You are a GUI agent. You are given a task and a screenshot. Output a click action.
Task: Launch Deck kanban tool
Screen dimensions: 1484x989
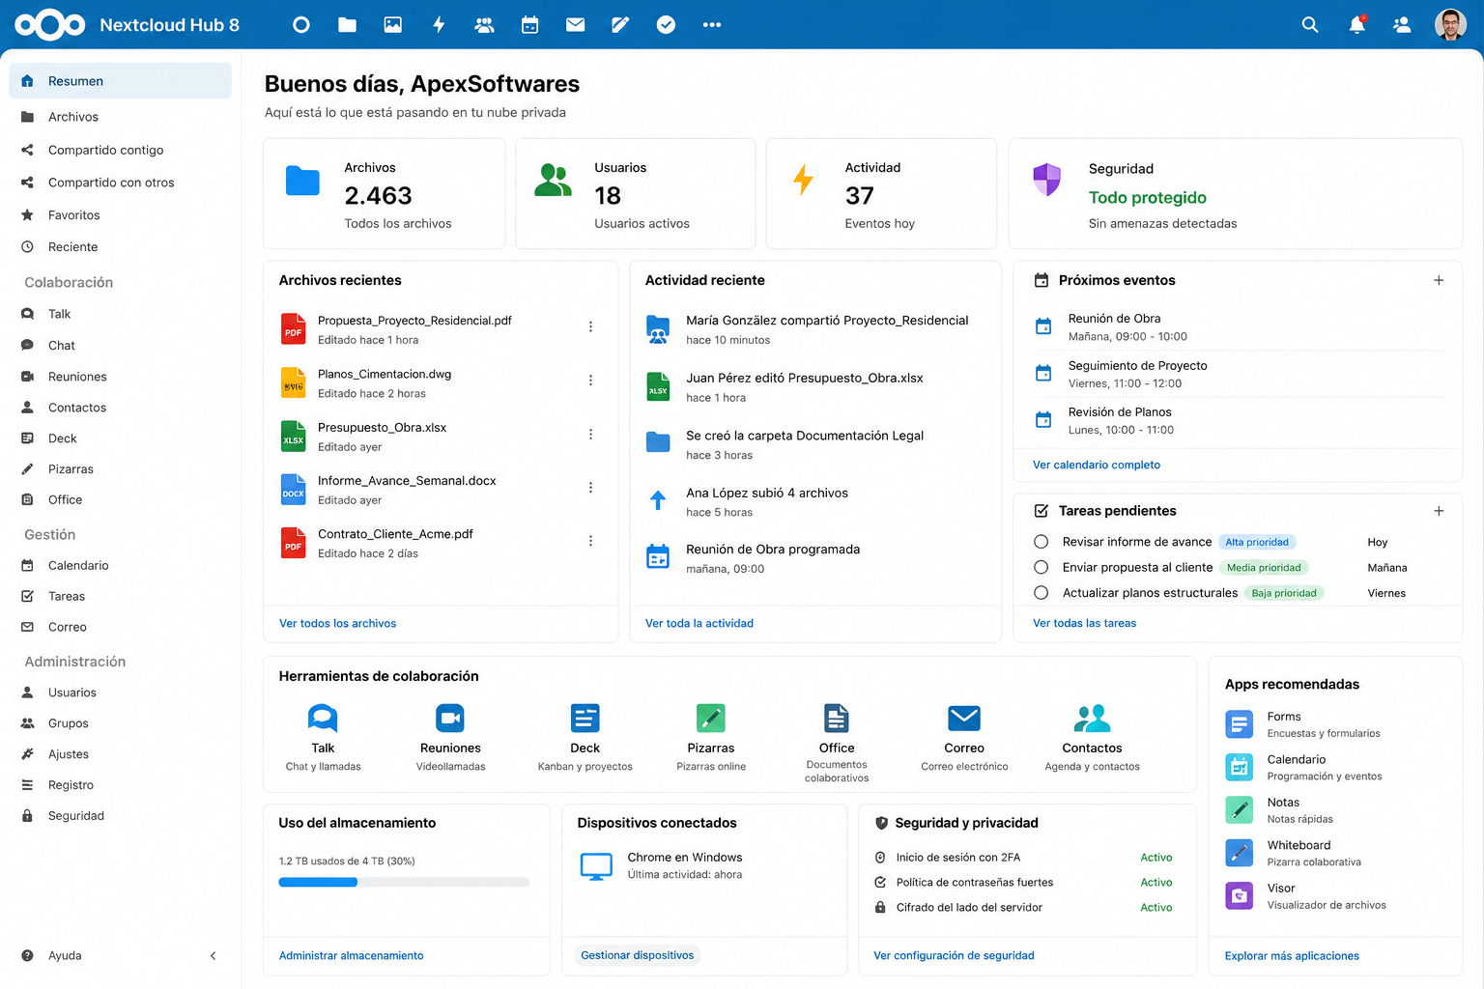click(x=585, y=737)
